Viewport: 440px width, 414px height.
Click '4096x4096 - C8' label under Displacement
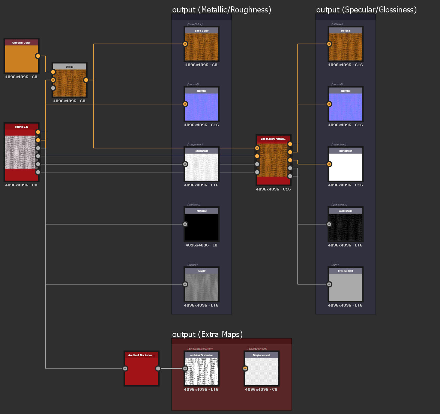[x=261, y=389]
